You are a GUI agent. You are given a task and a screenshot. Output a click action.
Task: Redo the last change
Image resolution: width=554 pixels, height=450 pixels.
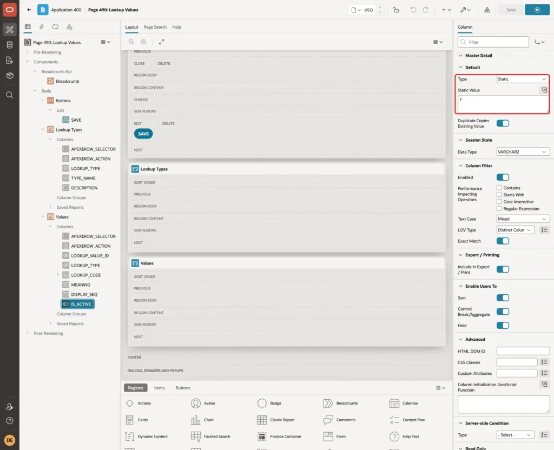pos(425,10)
